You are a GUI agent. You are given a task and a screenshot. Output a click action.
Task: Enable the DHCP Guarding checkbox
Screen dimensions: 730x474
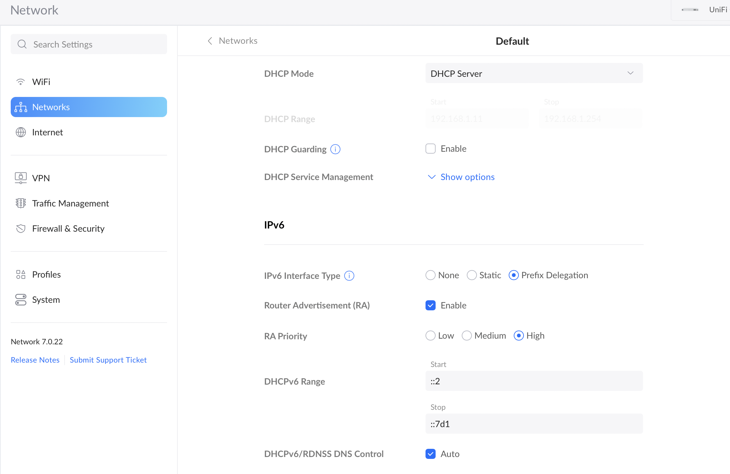click(x=431, y=149)
